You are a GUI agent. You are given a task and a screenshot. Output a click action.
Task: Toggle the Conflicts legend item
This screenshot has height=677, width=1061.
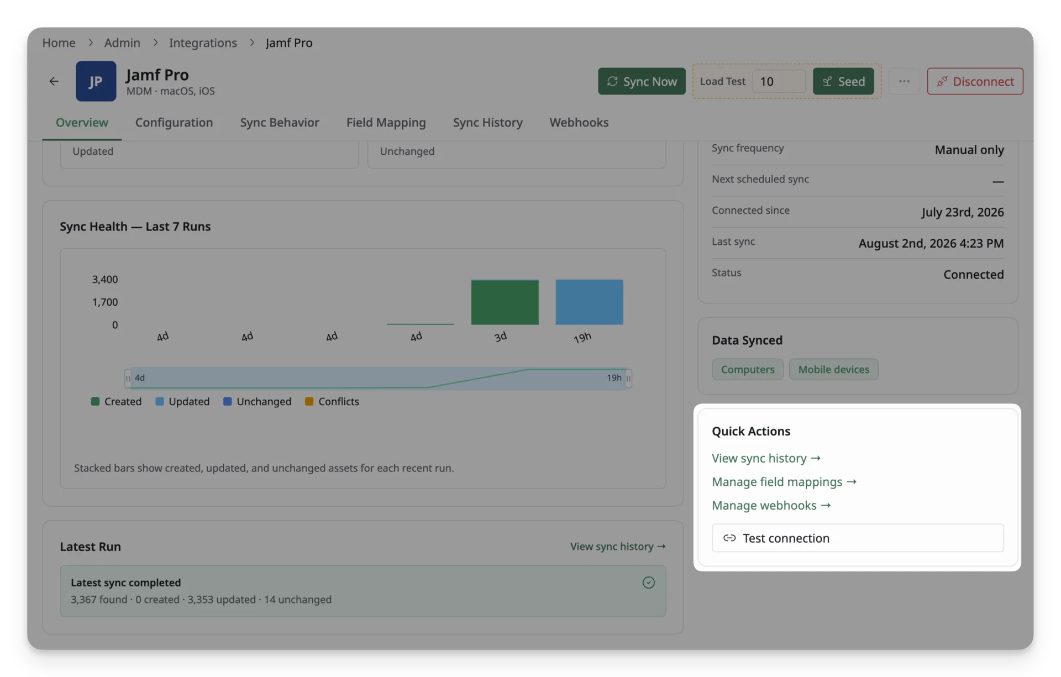click(x=332, y=401)
